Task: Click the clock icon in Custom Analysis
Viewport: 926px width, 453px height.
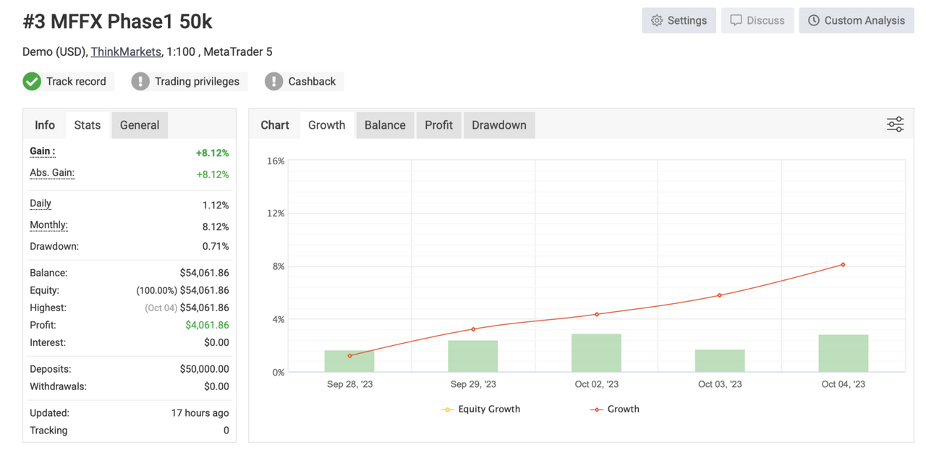Action: coord(814,20)
